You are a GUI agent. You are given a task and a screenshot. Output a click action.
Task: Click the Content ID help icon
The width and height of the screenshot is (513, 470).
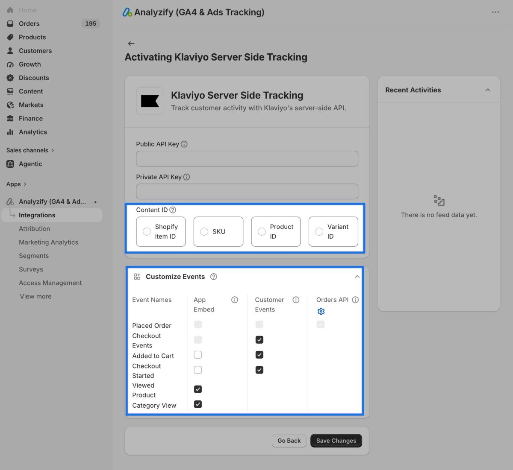pos(173,210)
